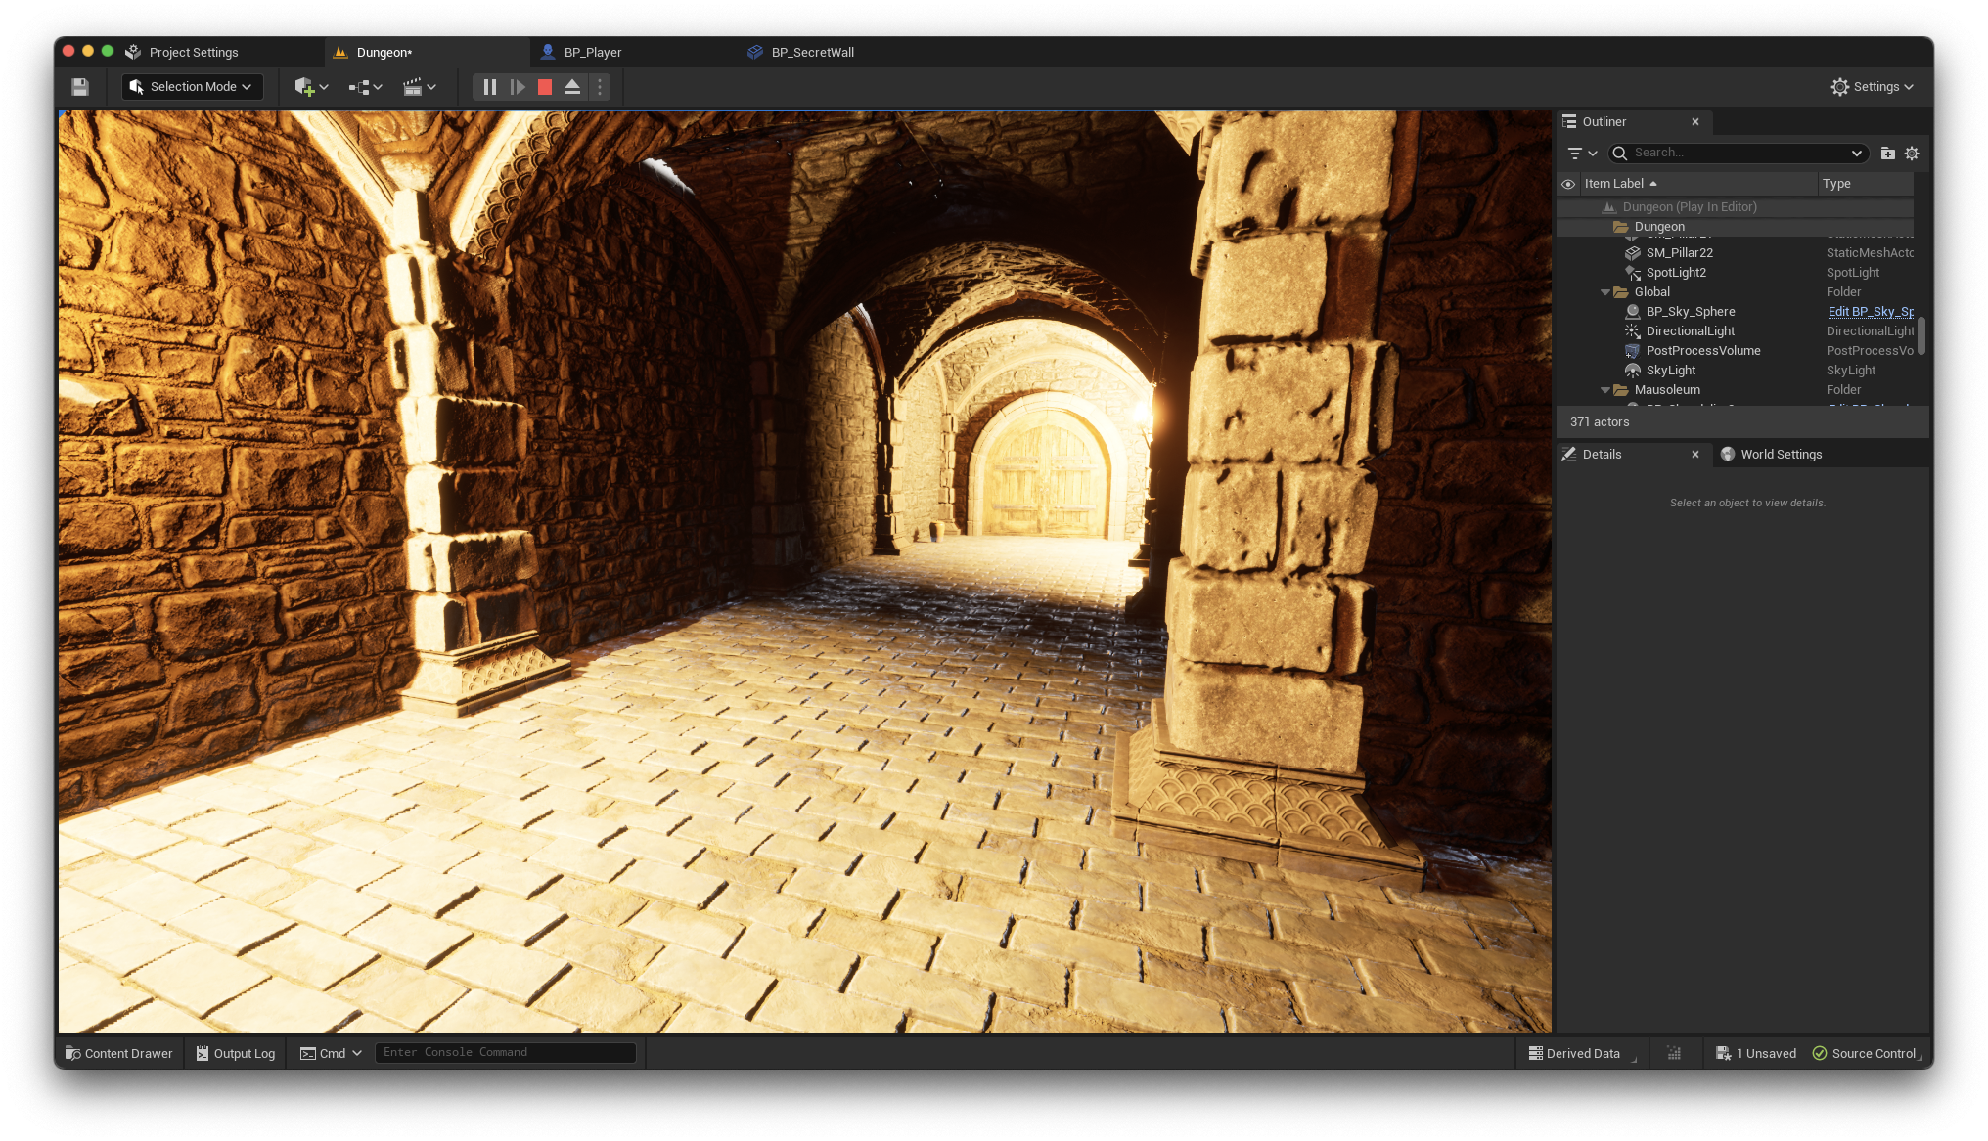This screenshot has width=1988, height=1141.
Task: Open the World Settings tab
Action: coord(1780,455)
